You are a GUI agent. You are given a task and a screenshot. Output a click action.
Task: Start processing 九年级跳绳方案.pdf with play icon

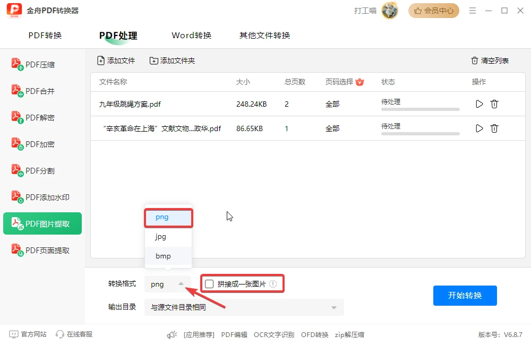(479, 104)
